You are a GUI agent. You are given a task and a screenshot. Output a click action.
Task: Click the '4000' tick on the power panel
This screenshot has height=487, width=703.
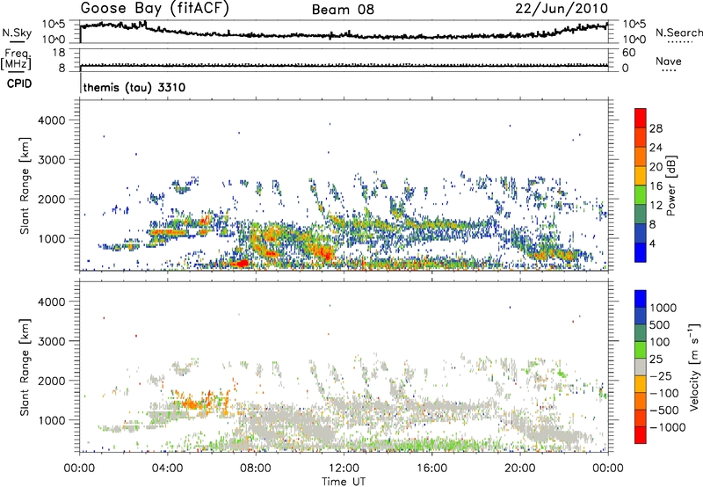click(52, 120)
